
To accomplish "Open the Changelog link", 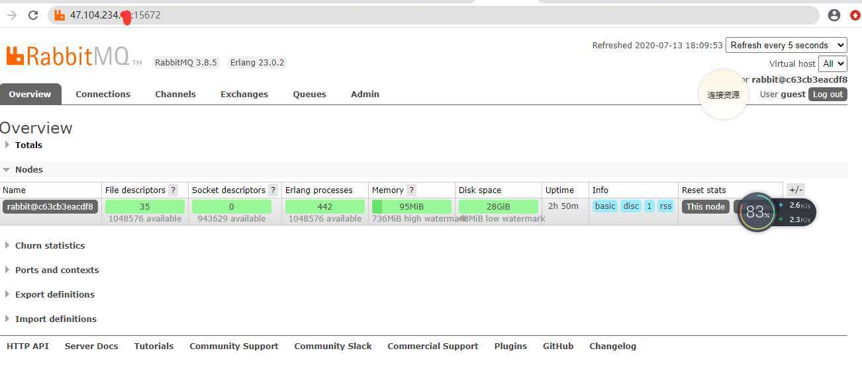I will pyautogui.click(x=613, y=346).
